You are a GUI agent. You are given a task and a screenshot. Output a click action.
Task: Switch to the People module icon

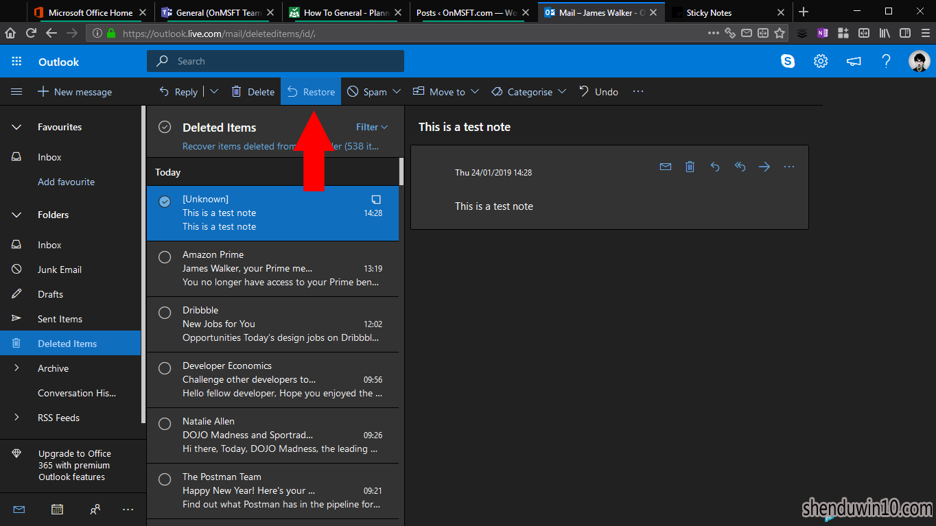95,509
